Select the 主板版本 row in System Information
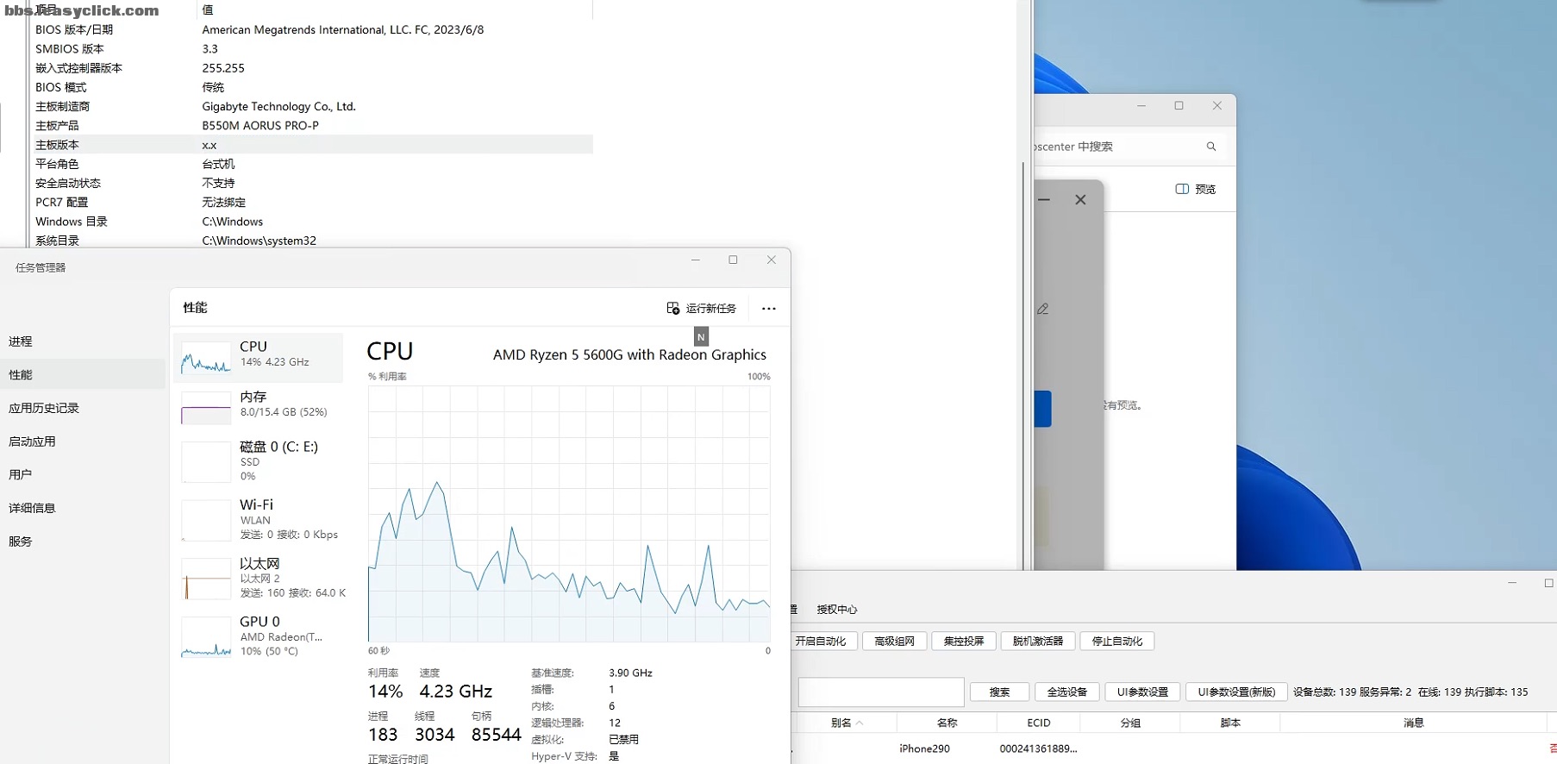Image resolution: width=1557 pixels, height=764 pixels. (313, 145)
